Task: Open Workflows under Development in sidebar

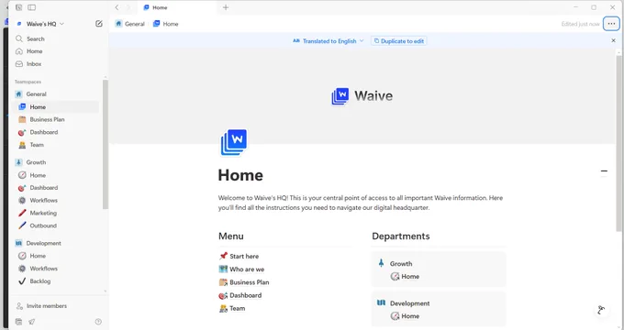Action: [44, 269]
